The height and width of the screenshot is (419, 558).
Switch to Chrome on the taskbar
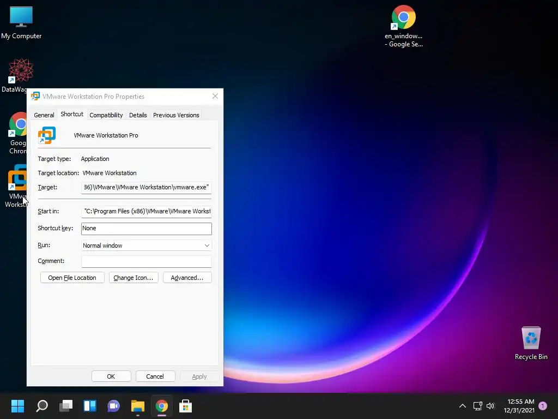click(x=161, y=406)
